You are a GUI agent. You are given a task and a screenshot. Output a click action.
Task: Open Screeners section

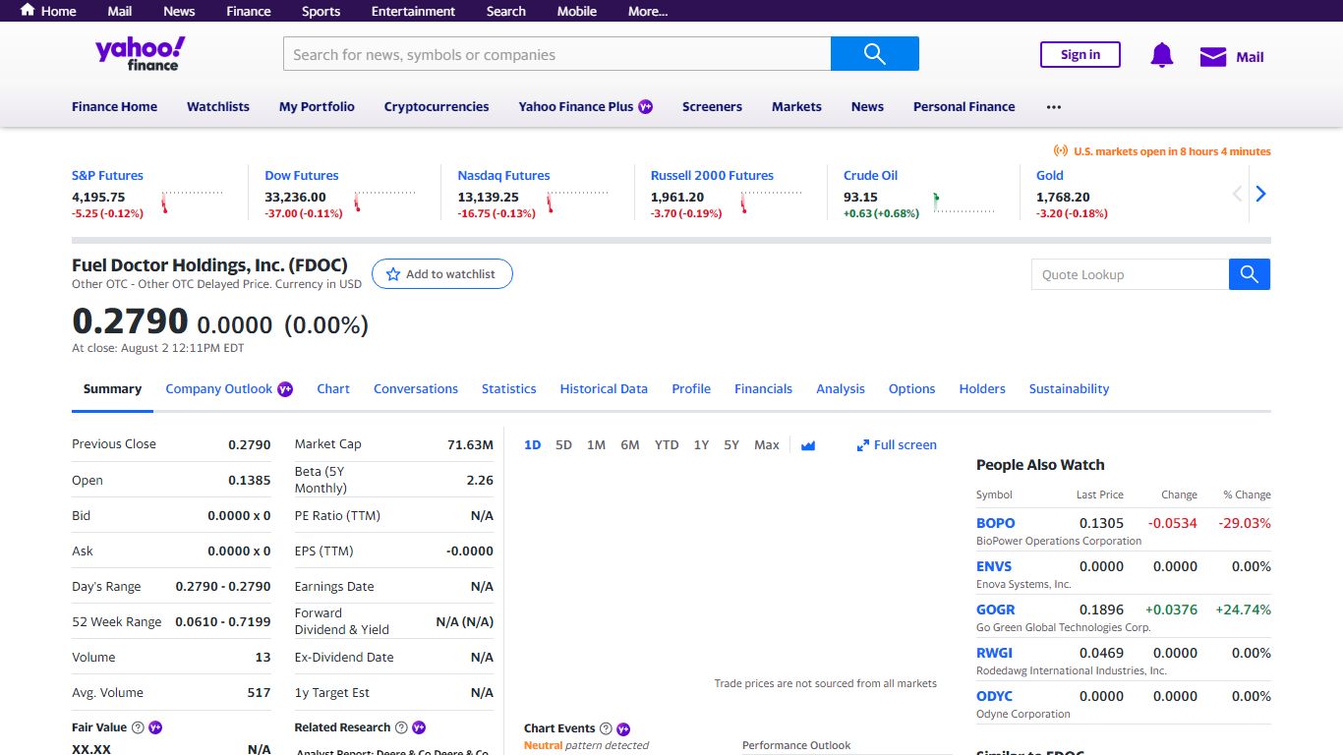click(712, 106)
